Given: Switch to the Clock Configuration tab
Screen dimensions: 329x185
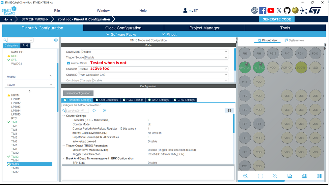Looking at the screenshot, I should (x=123, y=28).
